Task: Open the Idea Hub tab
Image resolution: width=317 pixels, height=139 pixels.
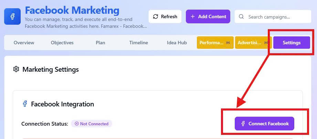Action: point(177,43)
